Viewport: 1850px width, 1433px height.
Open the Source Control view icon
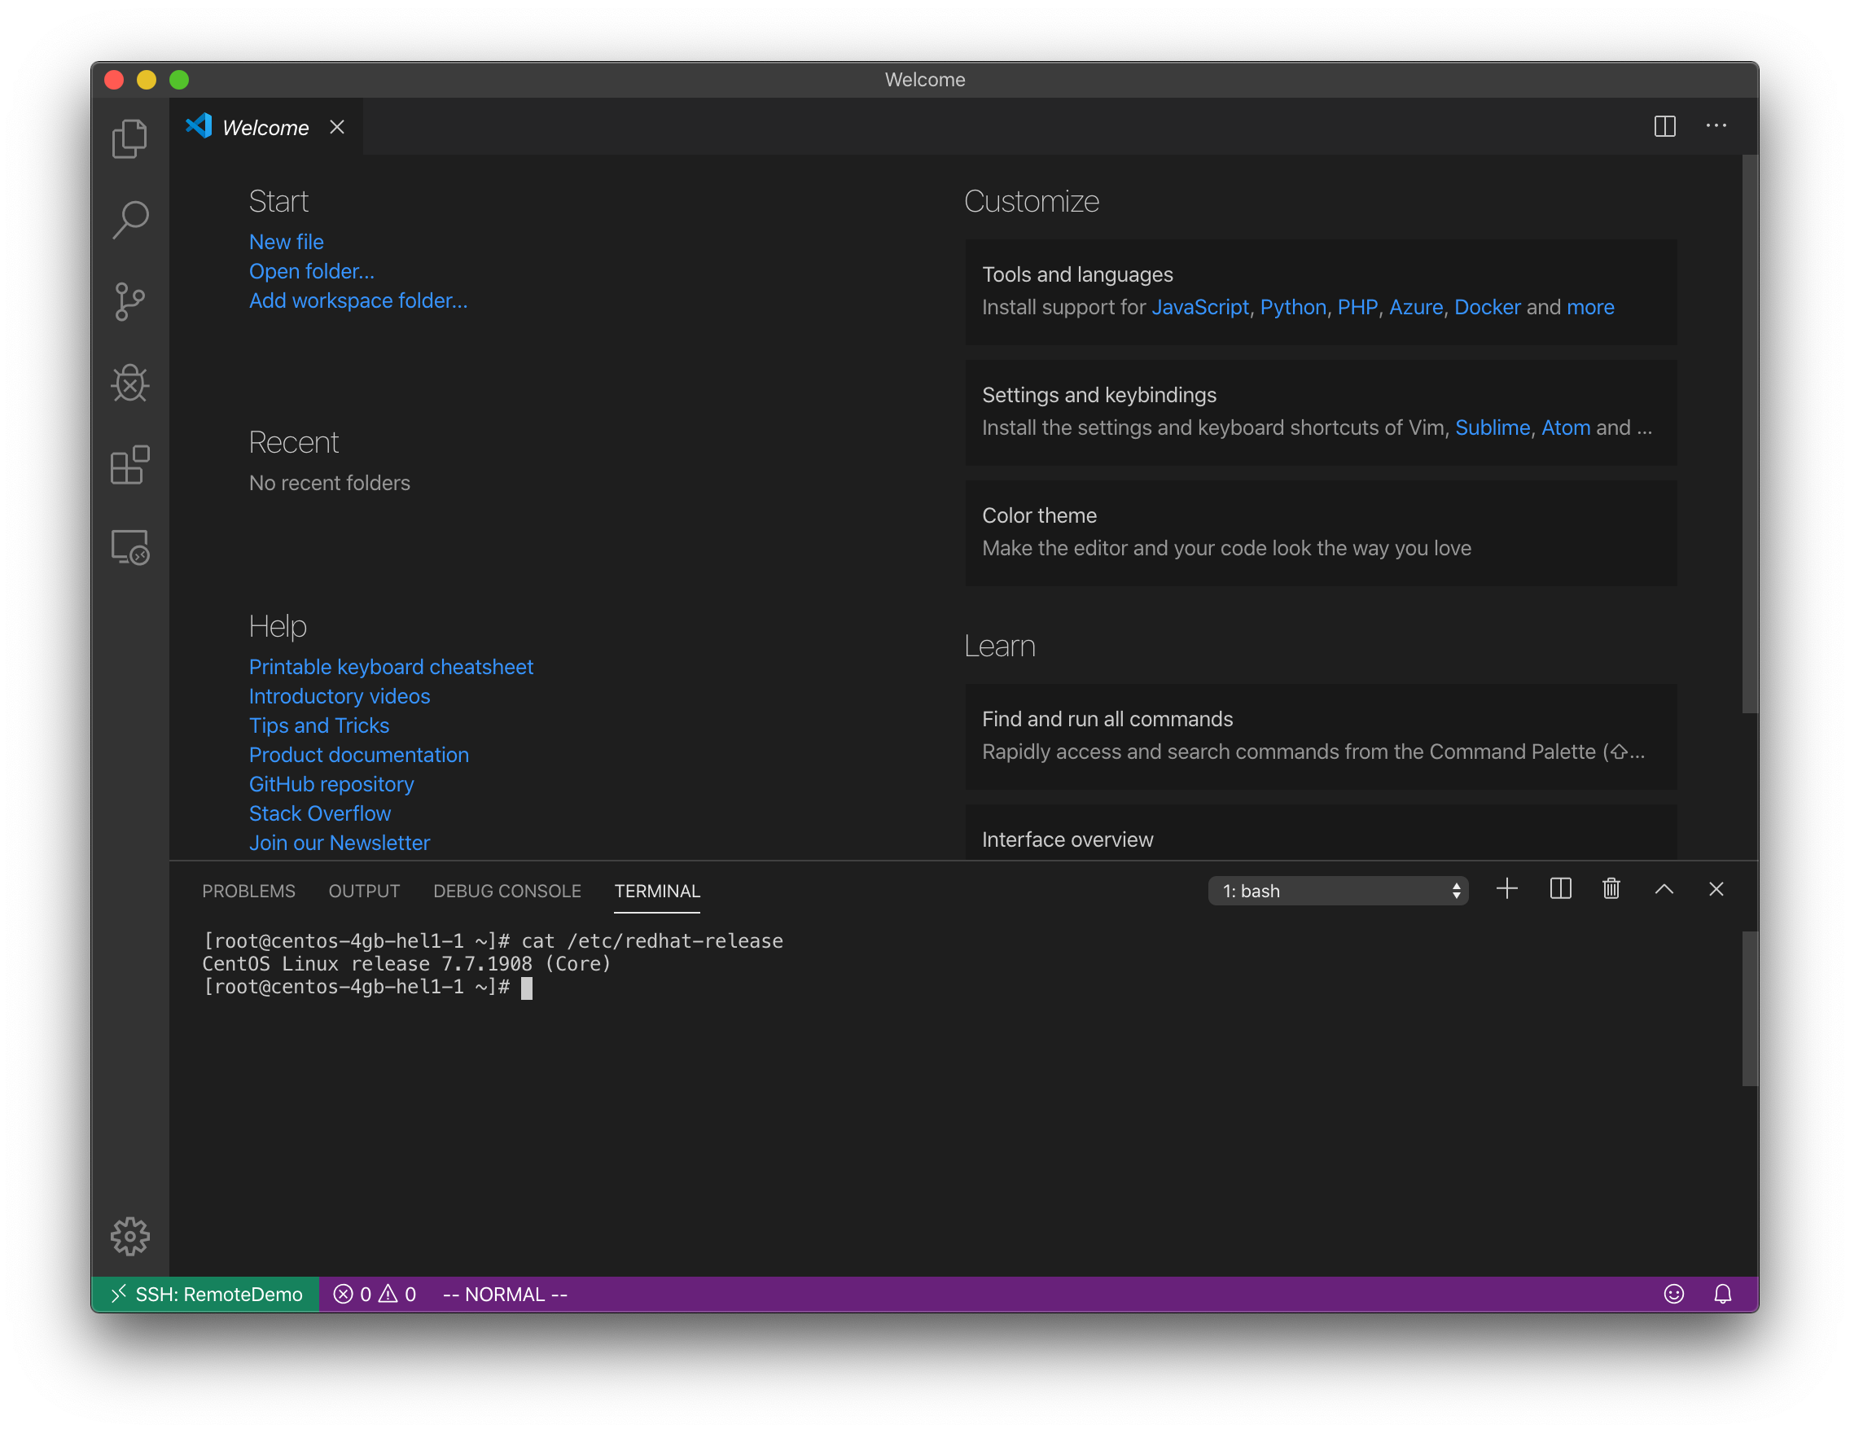(129, 301)
